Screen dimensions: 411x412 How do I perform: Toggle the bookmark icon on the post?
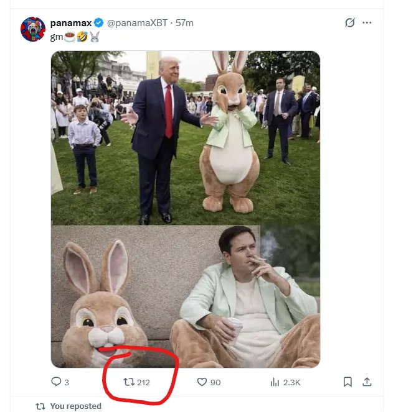(347, 382)
